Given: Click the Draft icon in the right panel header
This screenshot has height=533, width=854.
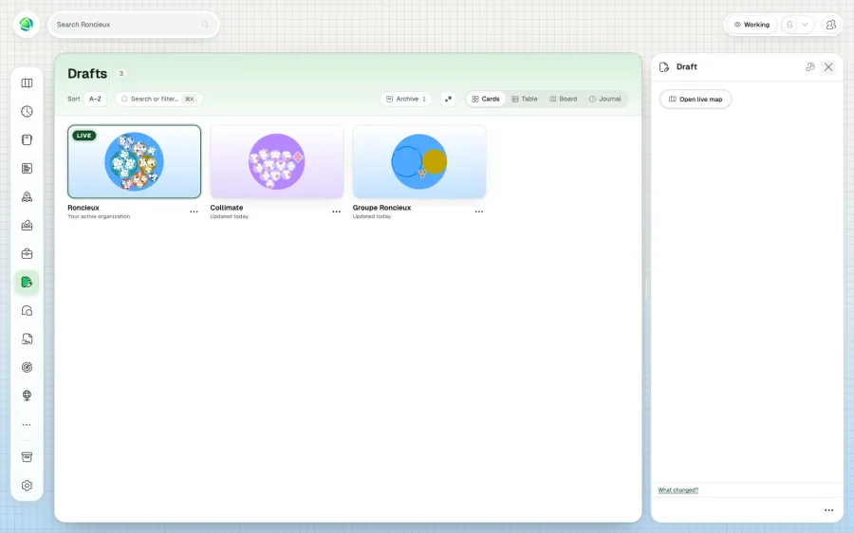Looking at the screenshot, I should [664, 67].
